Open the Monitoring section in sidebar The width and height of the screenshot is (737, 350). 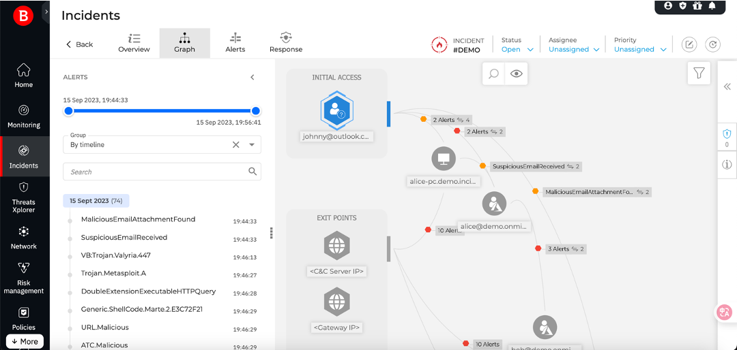24,116
